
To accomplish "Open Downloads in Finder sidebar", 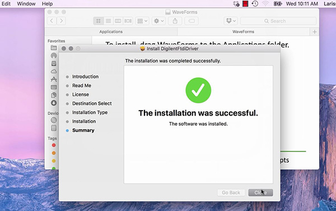I will [54, 103].
